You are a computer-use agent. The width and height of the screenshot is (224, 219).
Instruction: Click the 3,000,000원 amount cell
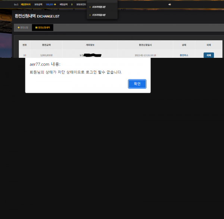tap(47, 55)
